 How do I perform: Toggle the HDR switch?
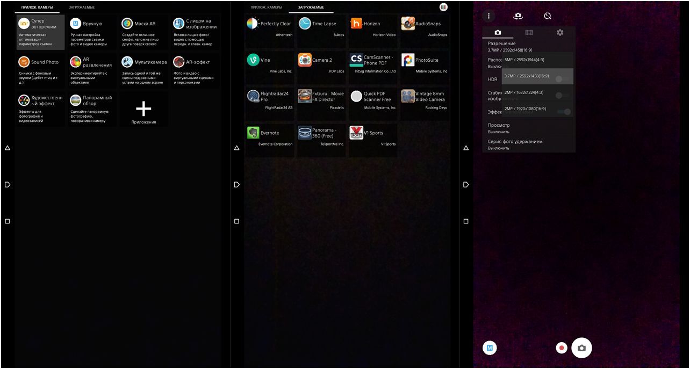point(563,79)
